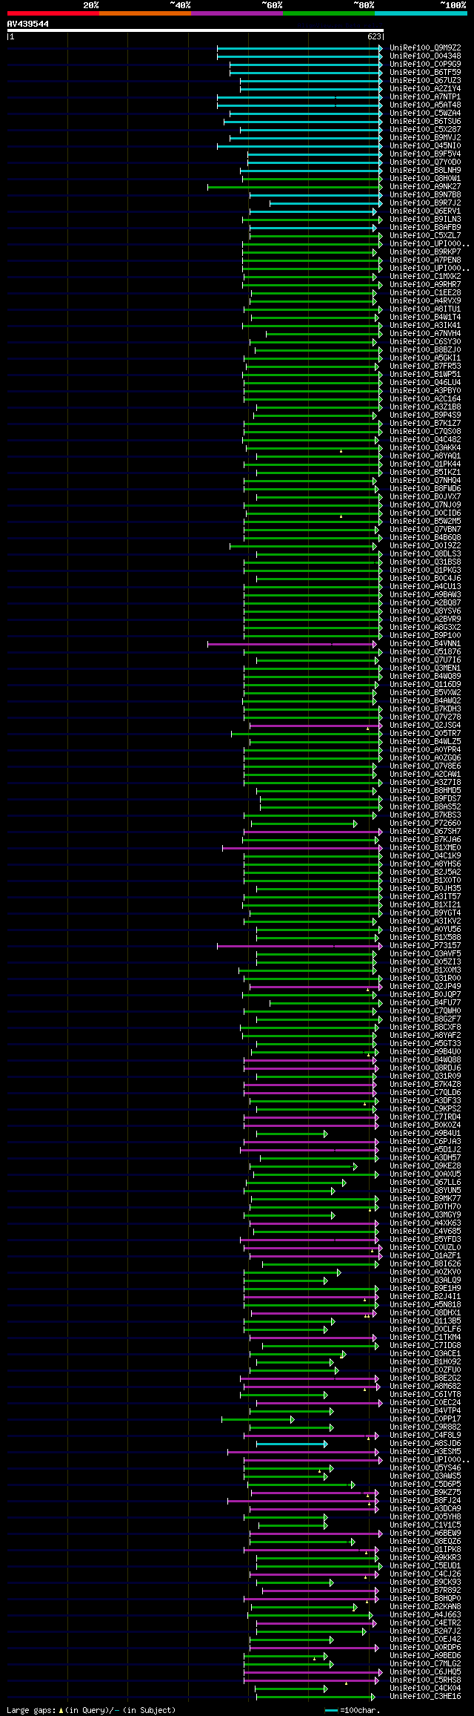Image resolution: width=474 pixels, height=1716 pixels.
Task: Select hit label UniRef100_C7QLD6
Action: pos(425,1093)
